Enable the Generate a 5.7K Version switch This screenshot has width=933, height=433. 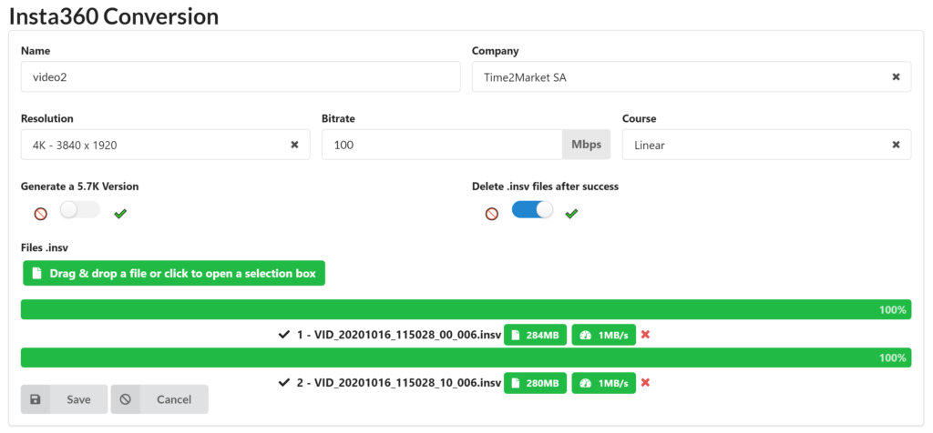pos(80,209)
